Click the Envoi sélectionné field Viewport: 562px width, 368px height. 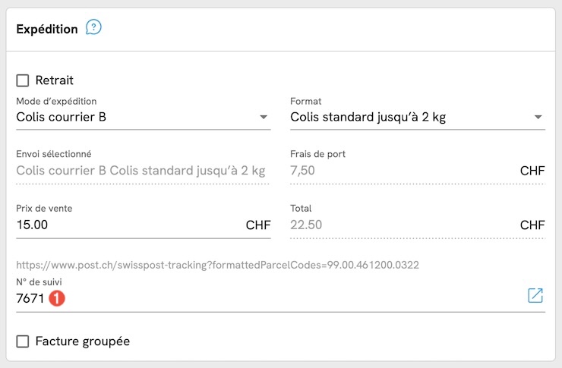[140, 171]
